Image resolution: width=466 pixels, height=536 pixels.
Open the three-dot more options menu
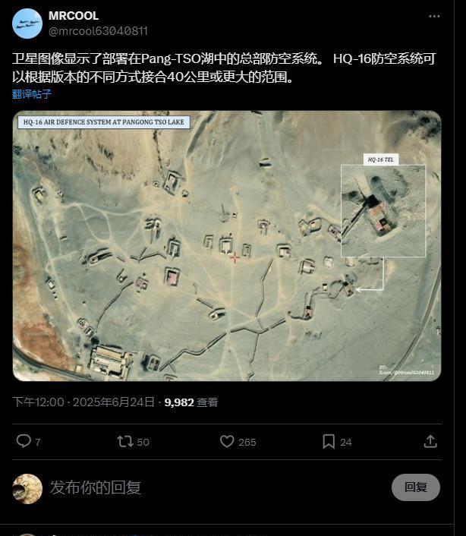click(x=434, y=16)
